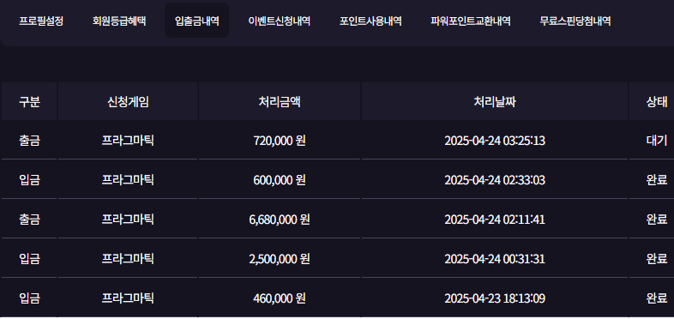Click 출금 in the 6,680,000 원 row
This screenshot has height=319, width=674.
click(30, 220)
